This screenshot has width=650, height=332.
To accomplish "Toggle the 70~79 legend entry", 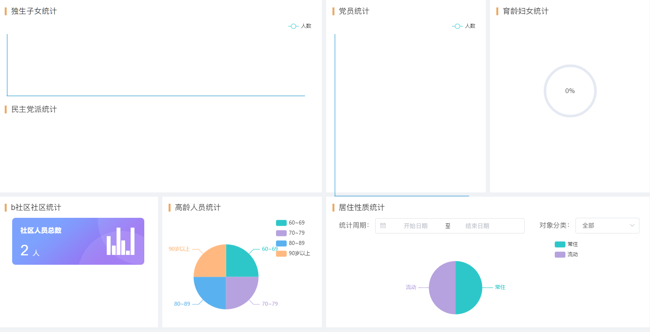I will click(290, 233).
